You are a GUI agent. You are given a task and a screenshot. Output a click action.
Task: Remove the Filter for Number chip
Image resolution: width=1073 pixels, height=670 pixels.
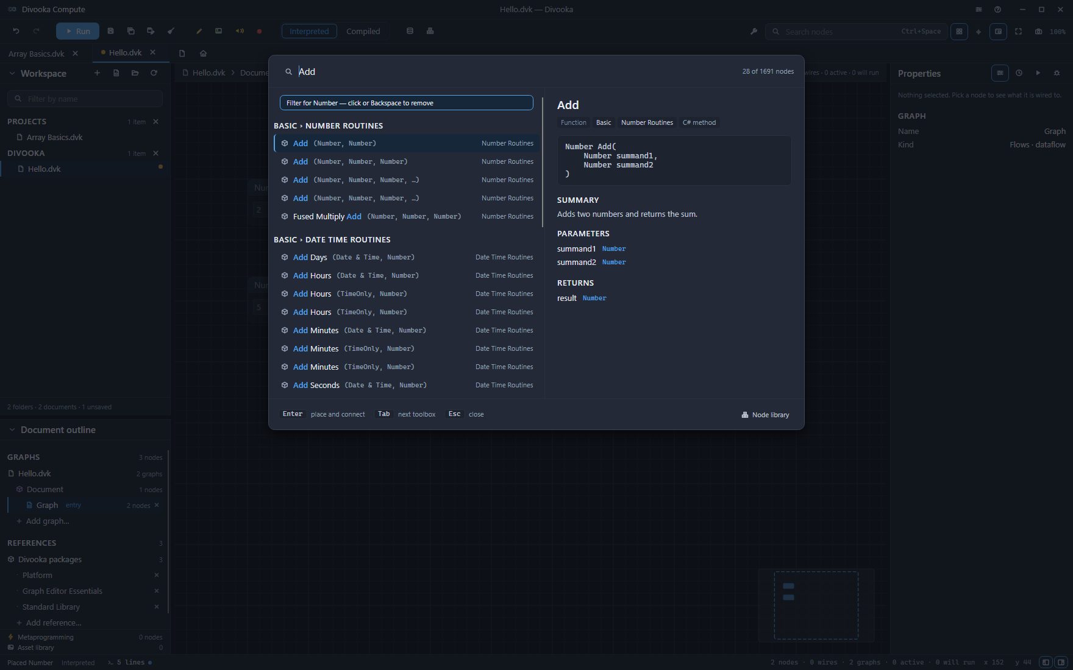pos(407,103)
